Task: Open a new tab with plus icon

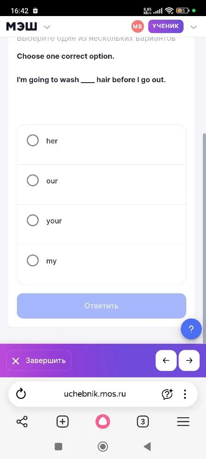Action: pos(62,422)
